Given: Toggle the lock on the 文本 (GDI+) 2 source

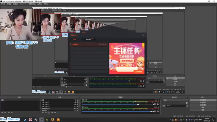Looking at the screenshot, I should tap(77, 104).
